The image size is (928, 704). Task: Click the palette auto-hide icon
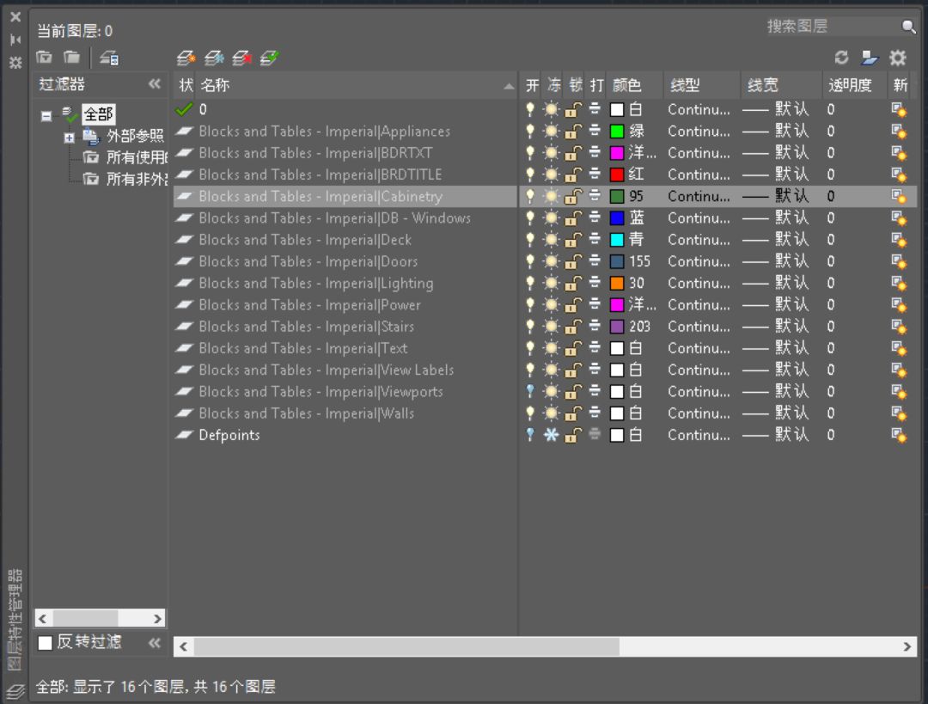point(15,40)
